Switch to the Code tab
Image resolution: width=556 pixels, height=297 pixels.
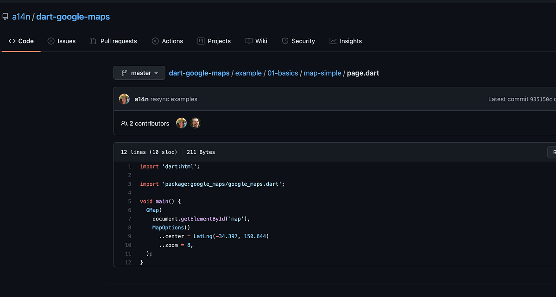[x=21, y=41]
